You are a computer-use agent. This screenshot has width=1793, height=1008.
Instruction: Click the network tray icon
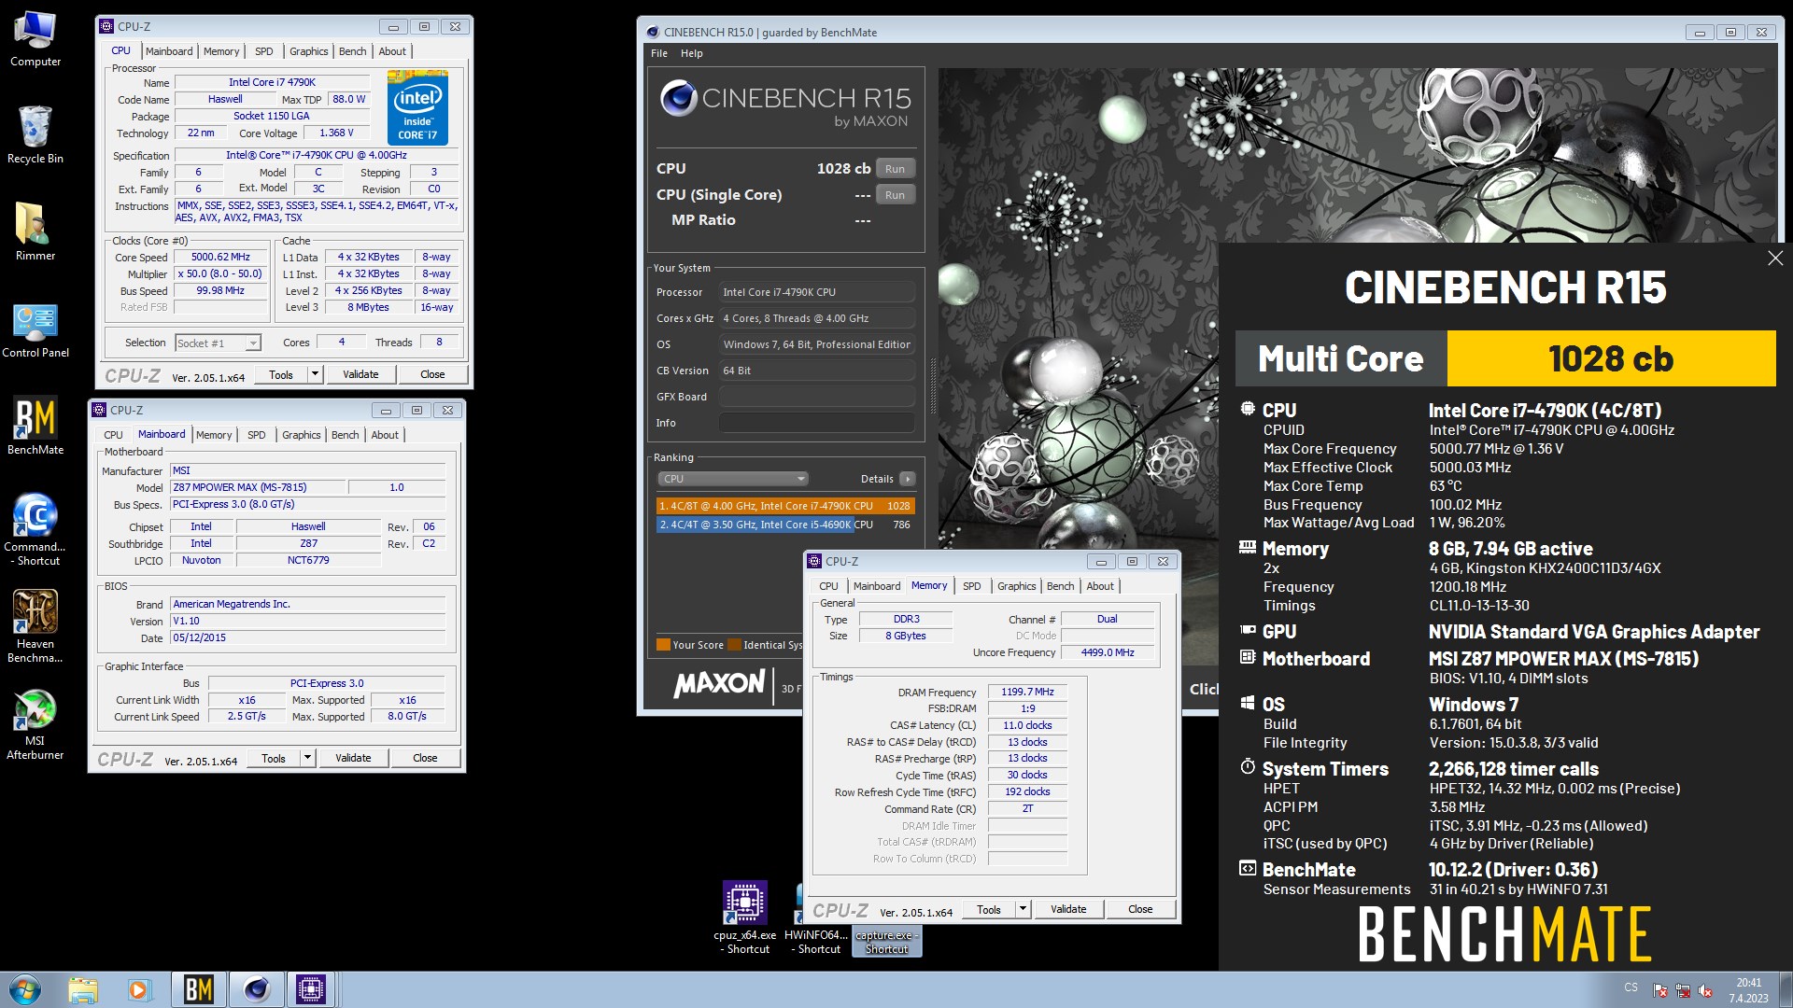(1683, 990)
